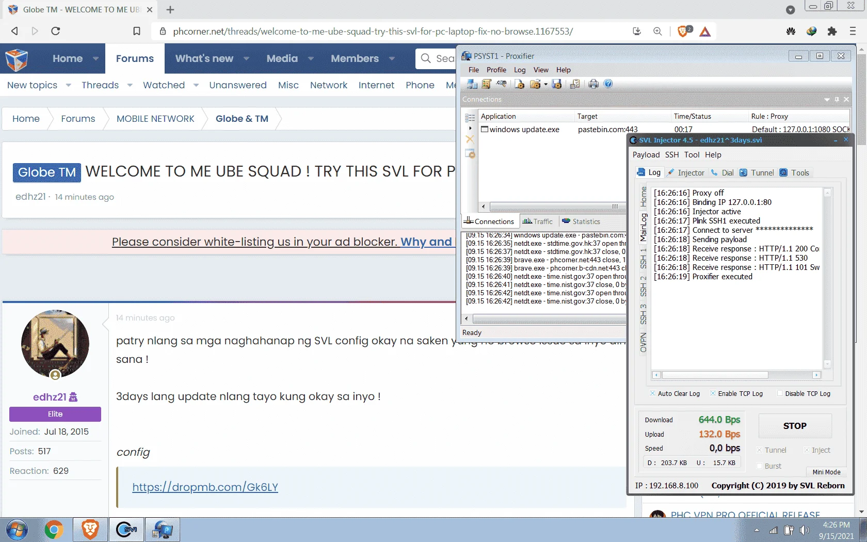Click the Print icon in Proxifier toolbar

coord(593,84)
